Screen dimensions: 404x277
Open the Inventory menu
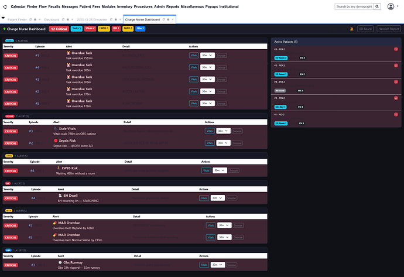tap(125, 6)
